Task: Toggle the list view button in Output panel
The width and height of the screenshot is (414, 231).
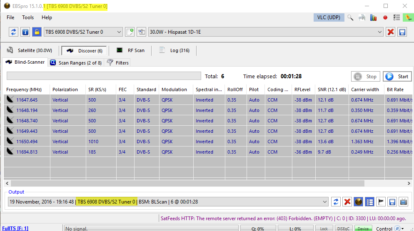Action: click(369, 202)
